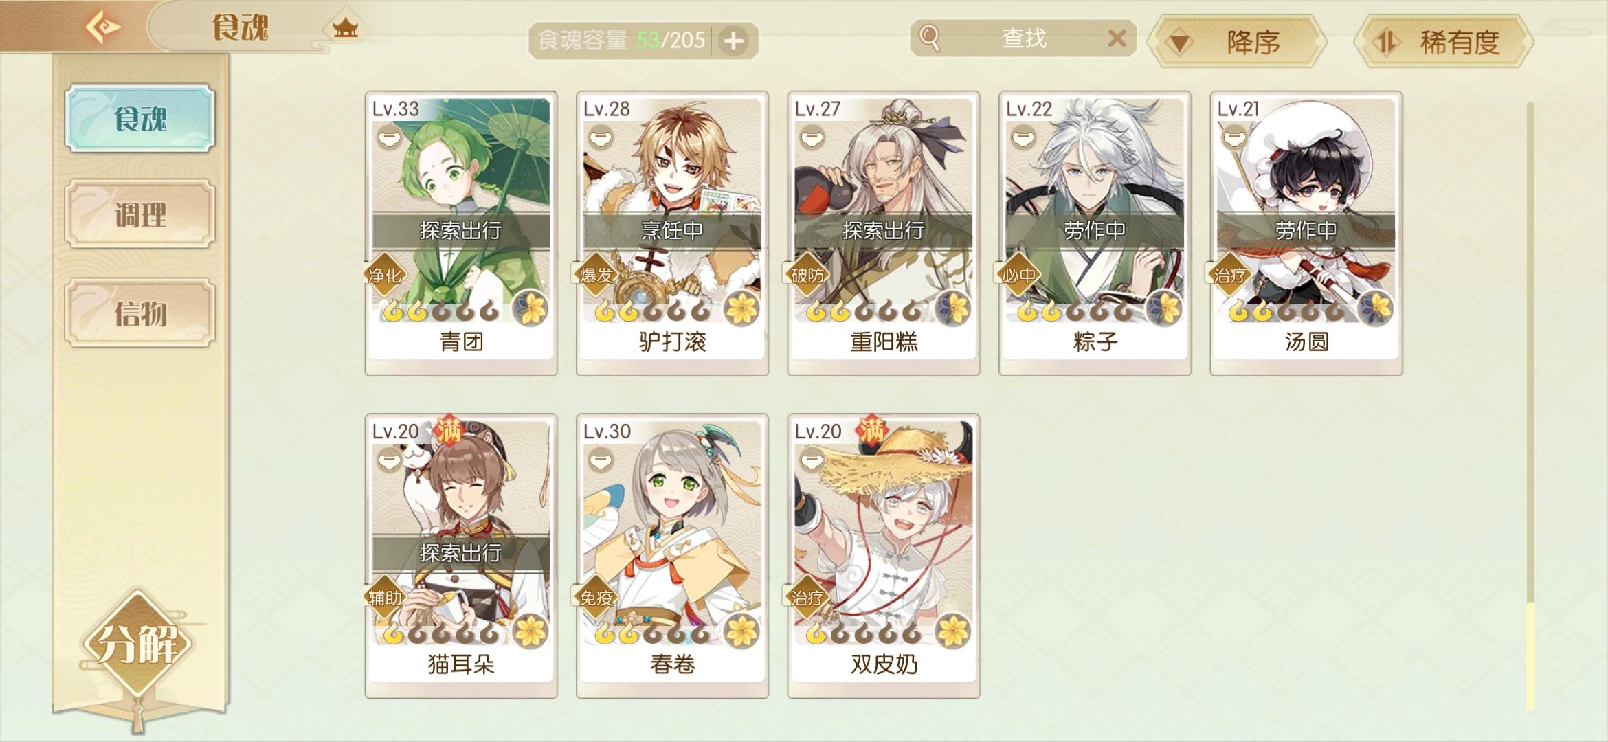The width and height of the screenshot is (1608, 742).
Task: Open the 分解 decompose button
Action: tap(137, 644)
